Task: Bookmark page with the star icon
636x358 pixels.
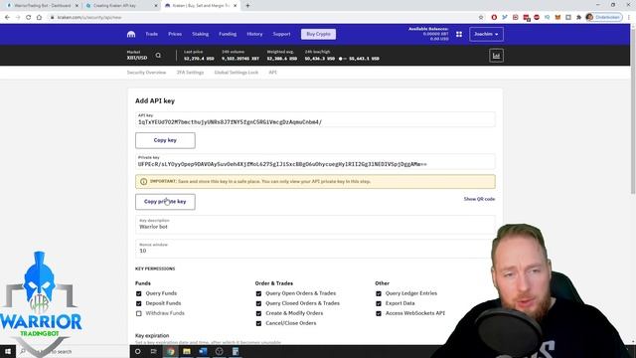Action: click(481, 18)
